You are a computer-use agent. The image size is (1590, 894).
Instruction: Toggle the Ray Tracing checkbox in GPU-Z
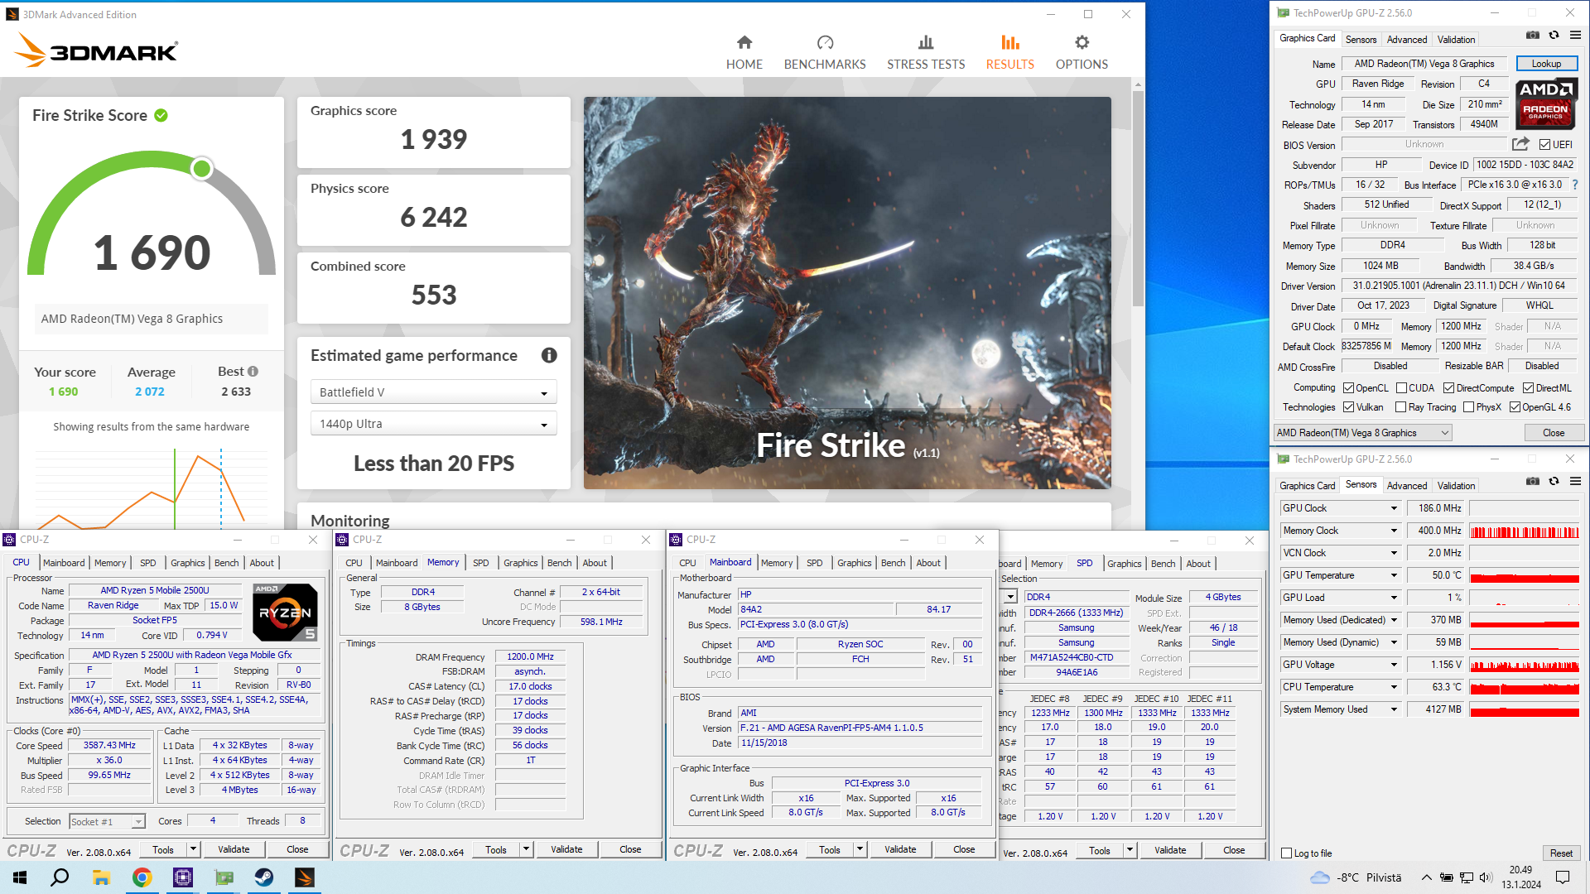coord(1400,407)
